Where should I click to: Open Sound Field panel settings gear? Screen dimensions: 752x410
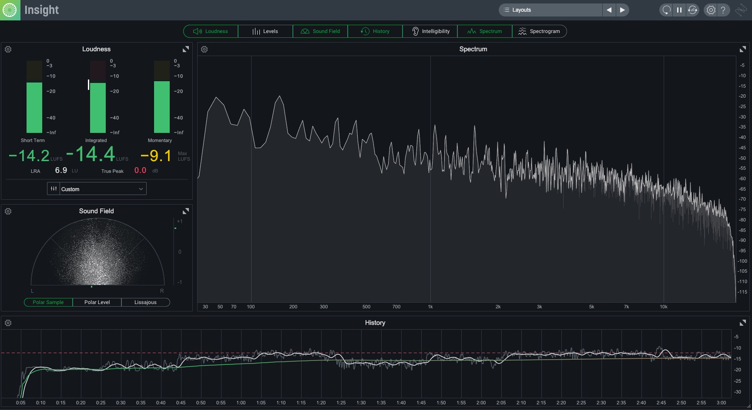click(8, 212)
